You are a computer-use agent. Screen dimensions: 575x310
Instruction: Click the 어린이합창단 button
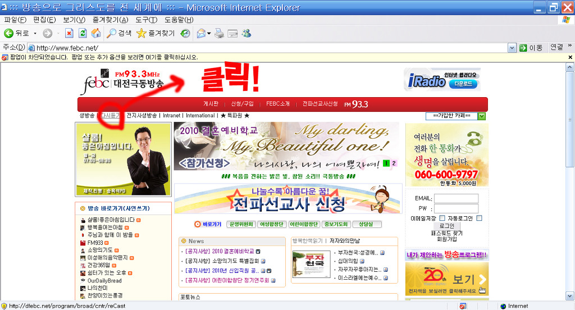304,224
